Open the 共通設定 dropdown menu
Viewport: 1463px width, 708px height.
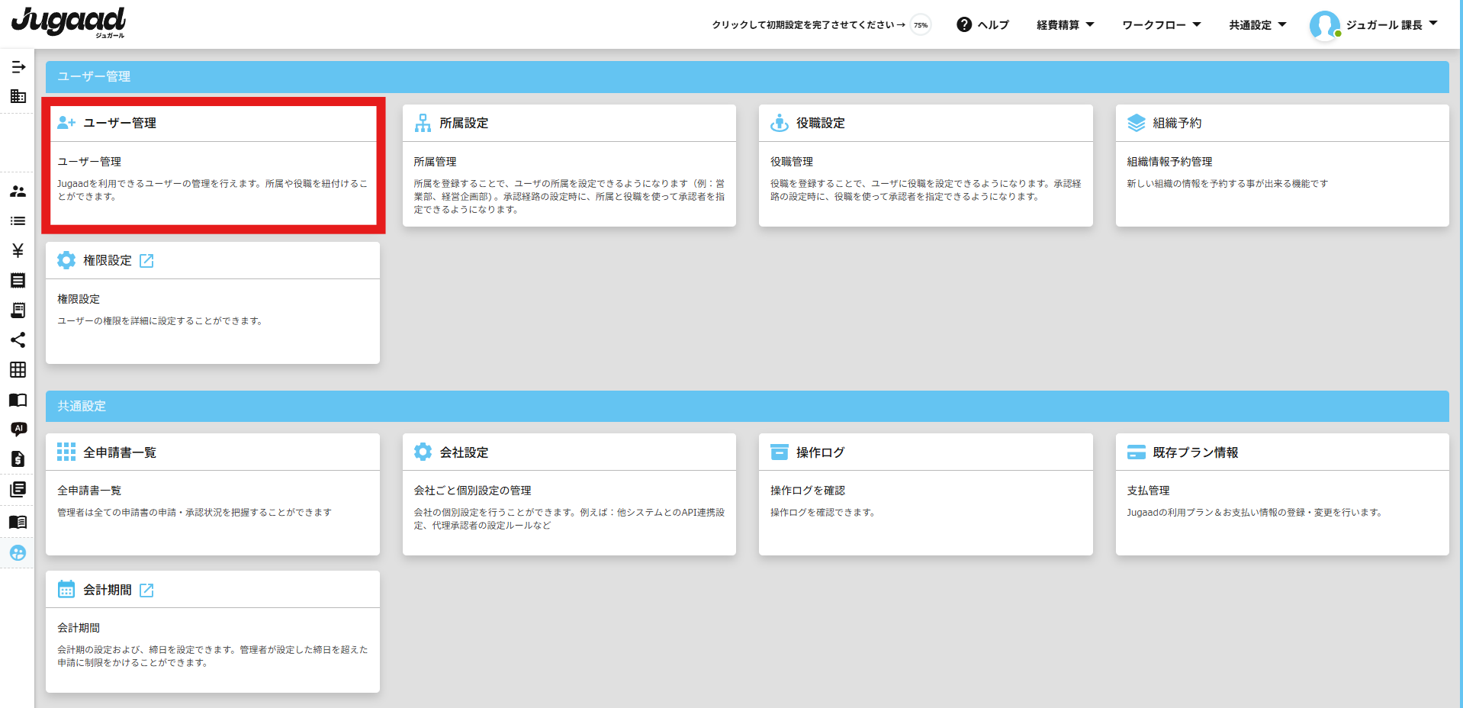coord(1257,25)
